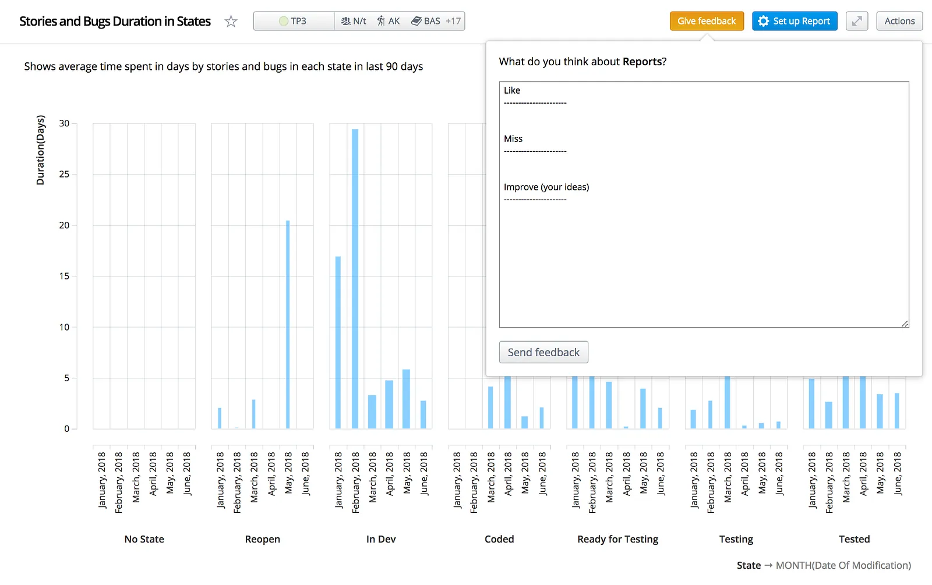932x585 pixels.
Task: Click the text area resize handle
Action: click(905, 323)
